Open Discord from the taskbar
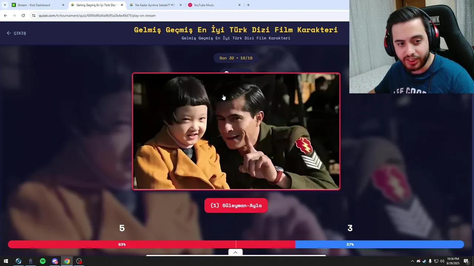This screenshot has width=474, height=266. pyautogui.click(x=55, y=261)
